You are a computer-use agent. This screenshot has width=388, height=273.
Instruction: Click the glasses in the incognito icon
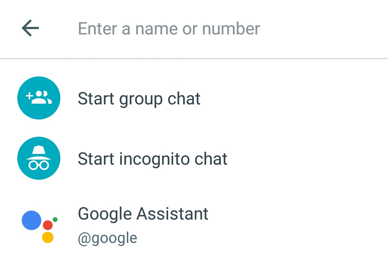(39, 165)
